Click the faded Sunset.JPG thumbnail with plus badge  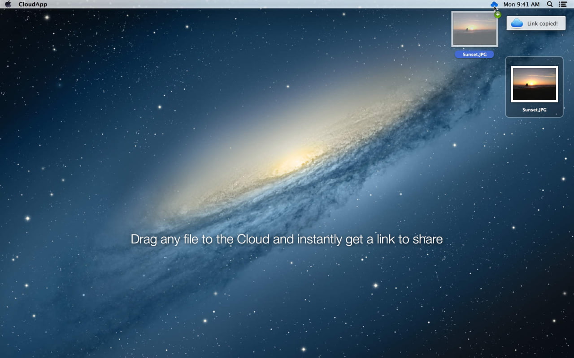click(x=475, y=29)
